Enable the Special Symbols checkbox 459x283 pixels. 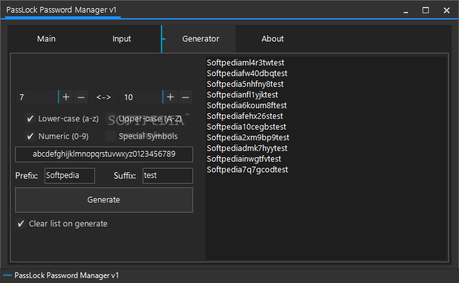[111, 136]
